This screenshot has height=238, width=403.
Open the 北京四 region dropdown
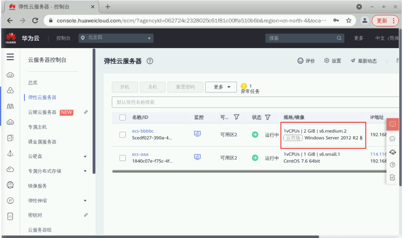[x=116, y=38]
